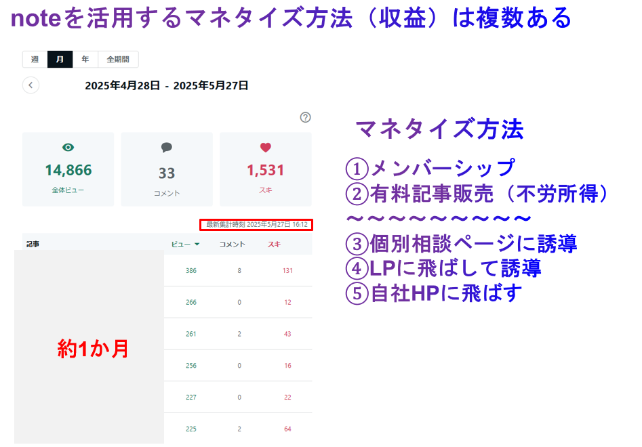
Task: Click the 14,866 total views number
Action: (68, 170)
